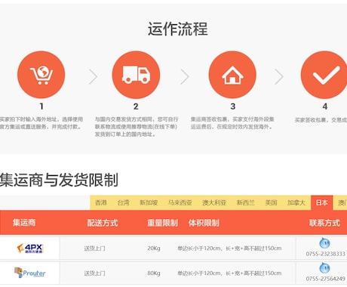Select the 香港 region tab
347x287 pixels.
coord(101,202)
